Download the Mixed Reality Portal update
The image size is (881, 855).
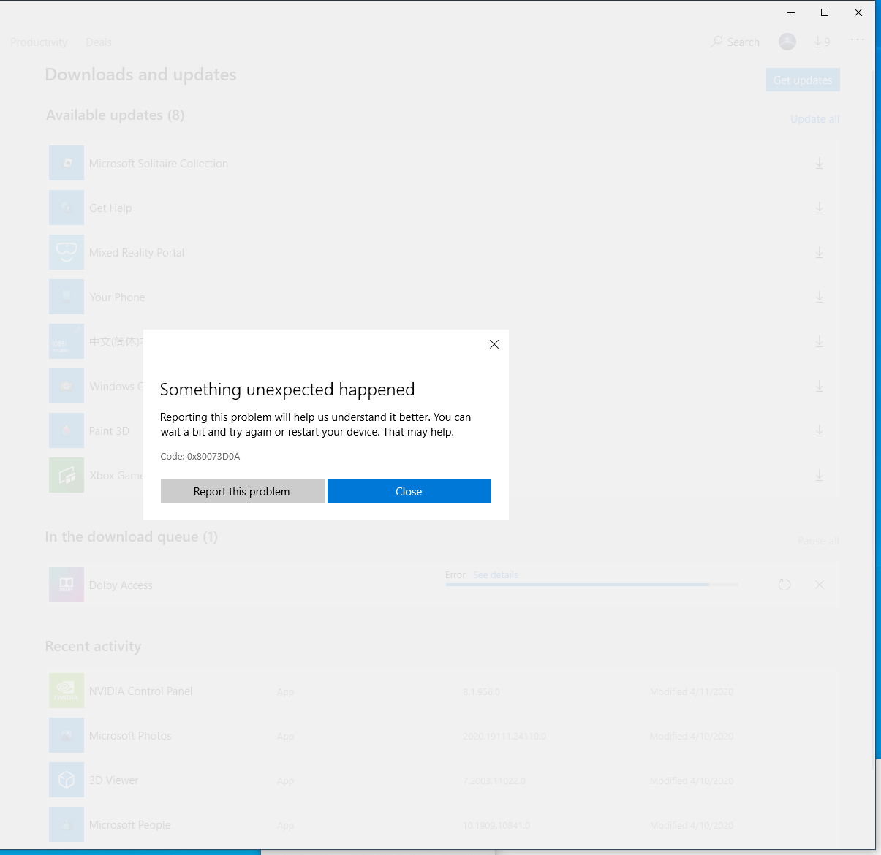point(820,253)
